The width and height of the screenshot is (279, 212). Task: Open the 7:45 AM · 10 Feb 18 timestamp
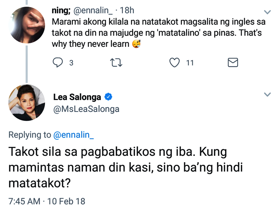coord(47,201)
